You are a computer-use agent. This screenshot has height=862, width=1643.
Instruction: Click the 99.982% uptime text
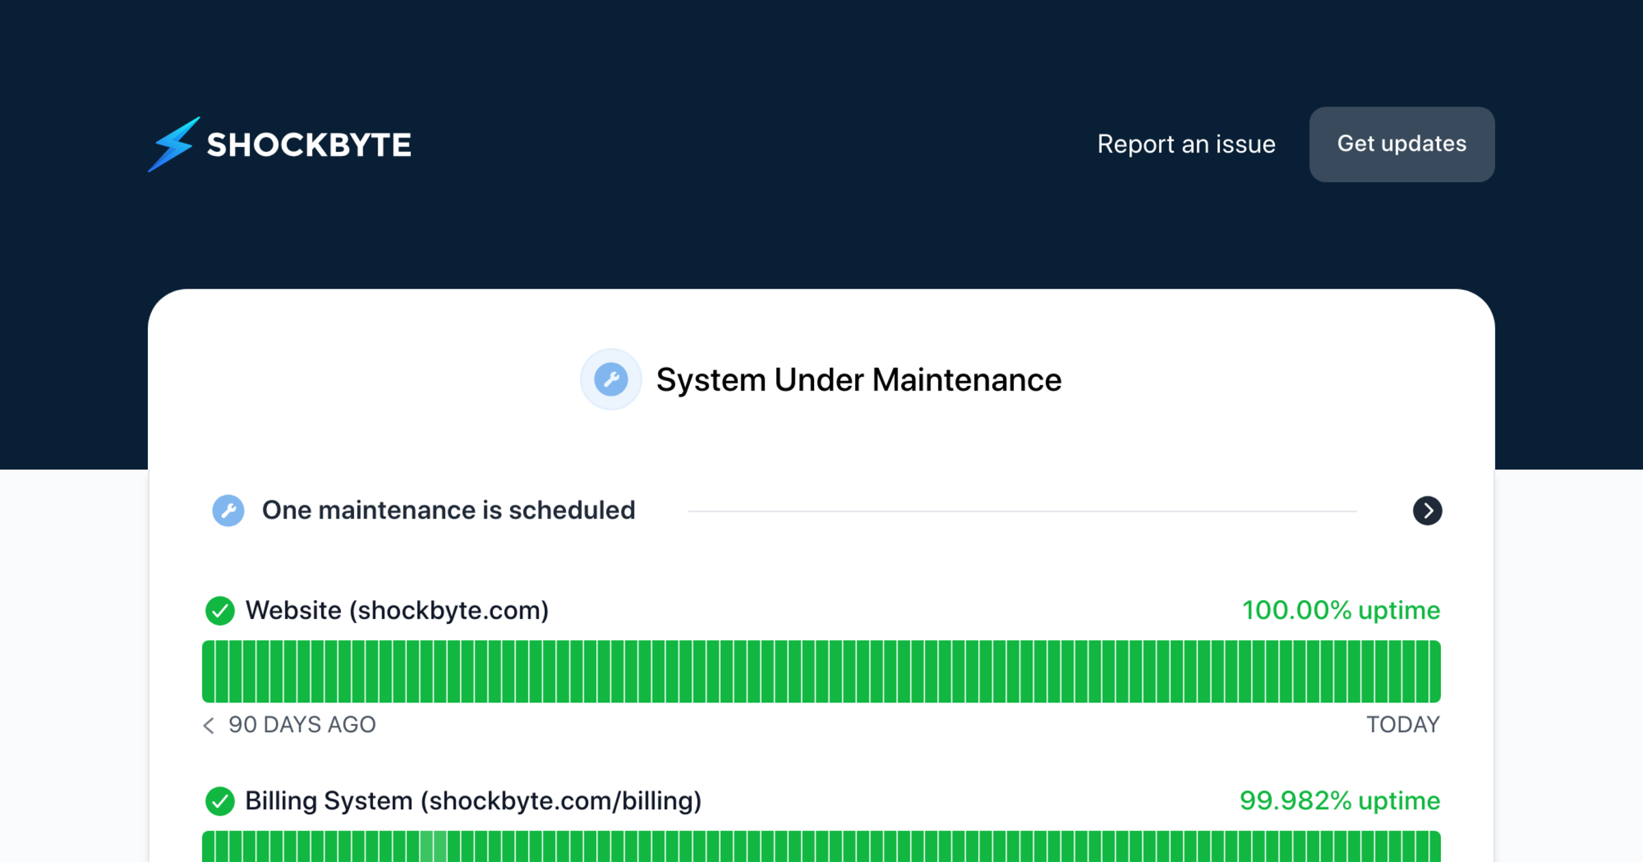(x=1339, y=801)
